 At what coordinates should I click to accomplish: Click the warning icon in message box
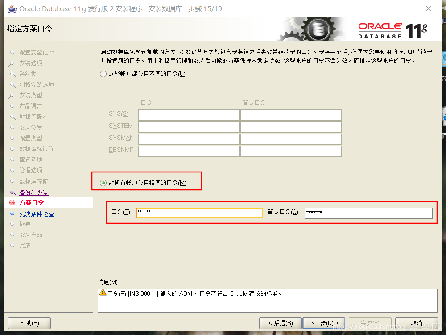click(x=103, y=293)
